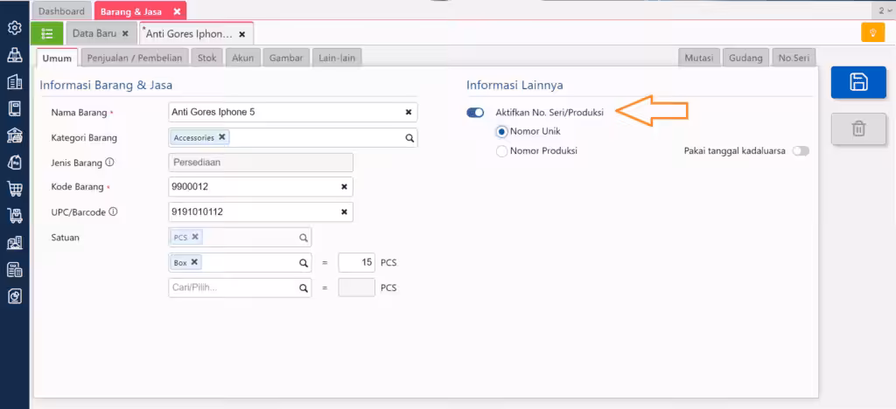The height and width of the screenshot is (409, 896).
Task: Click Jenis Barang info icon
Action: (x=109, y=162)
